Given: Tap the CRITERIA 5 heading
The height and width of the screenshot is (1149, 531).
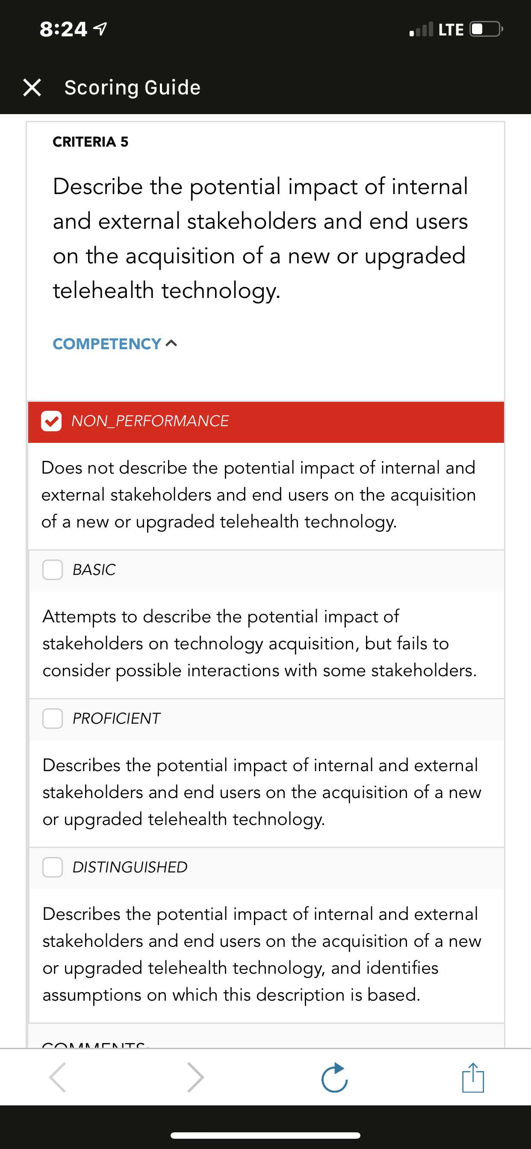Looking at the screenshot, I should point(91,142).
